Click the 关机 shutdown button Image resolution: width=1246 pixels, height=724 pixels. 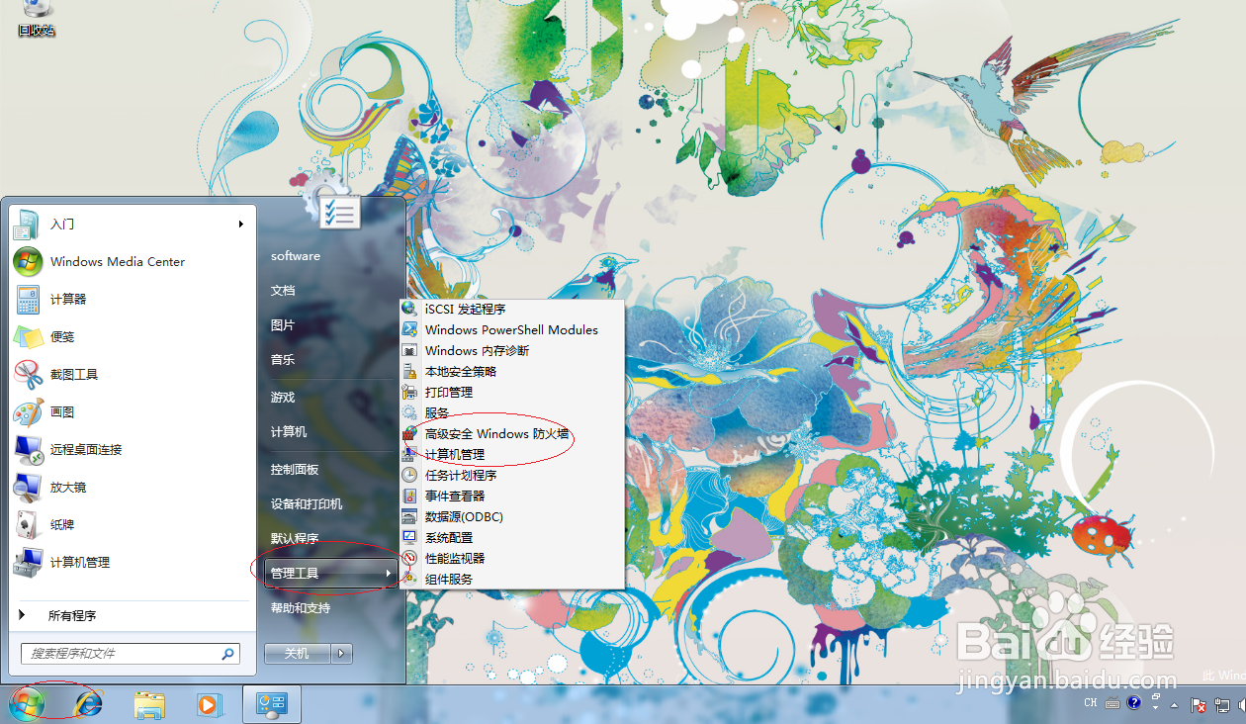(296, 653)
